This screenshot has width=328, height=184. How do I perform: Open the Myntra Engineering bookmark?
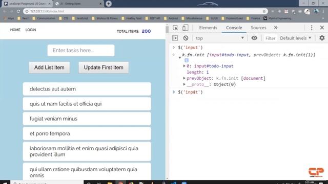click(278, 18)
